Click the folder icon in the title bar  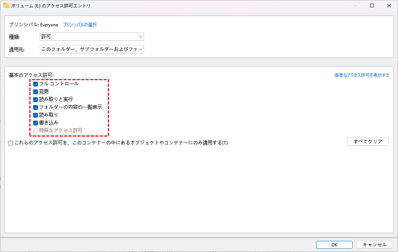pos(6,6)
